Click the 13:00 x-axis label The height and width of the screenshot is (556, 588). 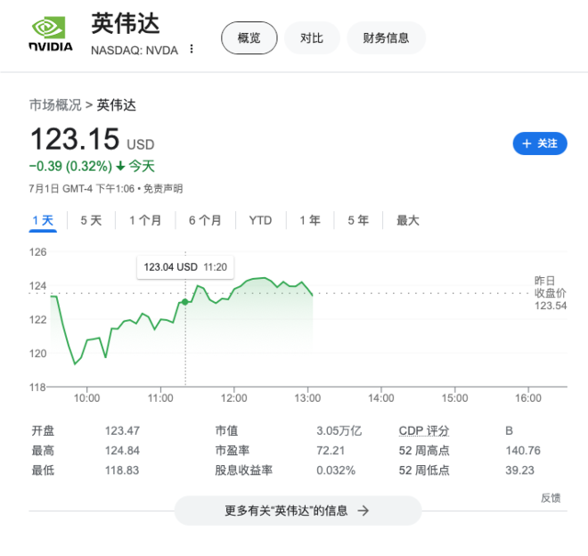click(308, 398)
